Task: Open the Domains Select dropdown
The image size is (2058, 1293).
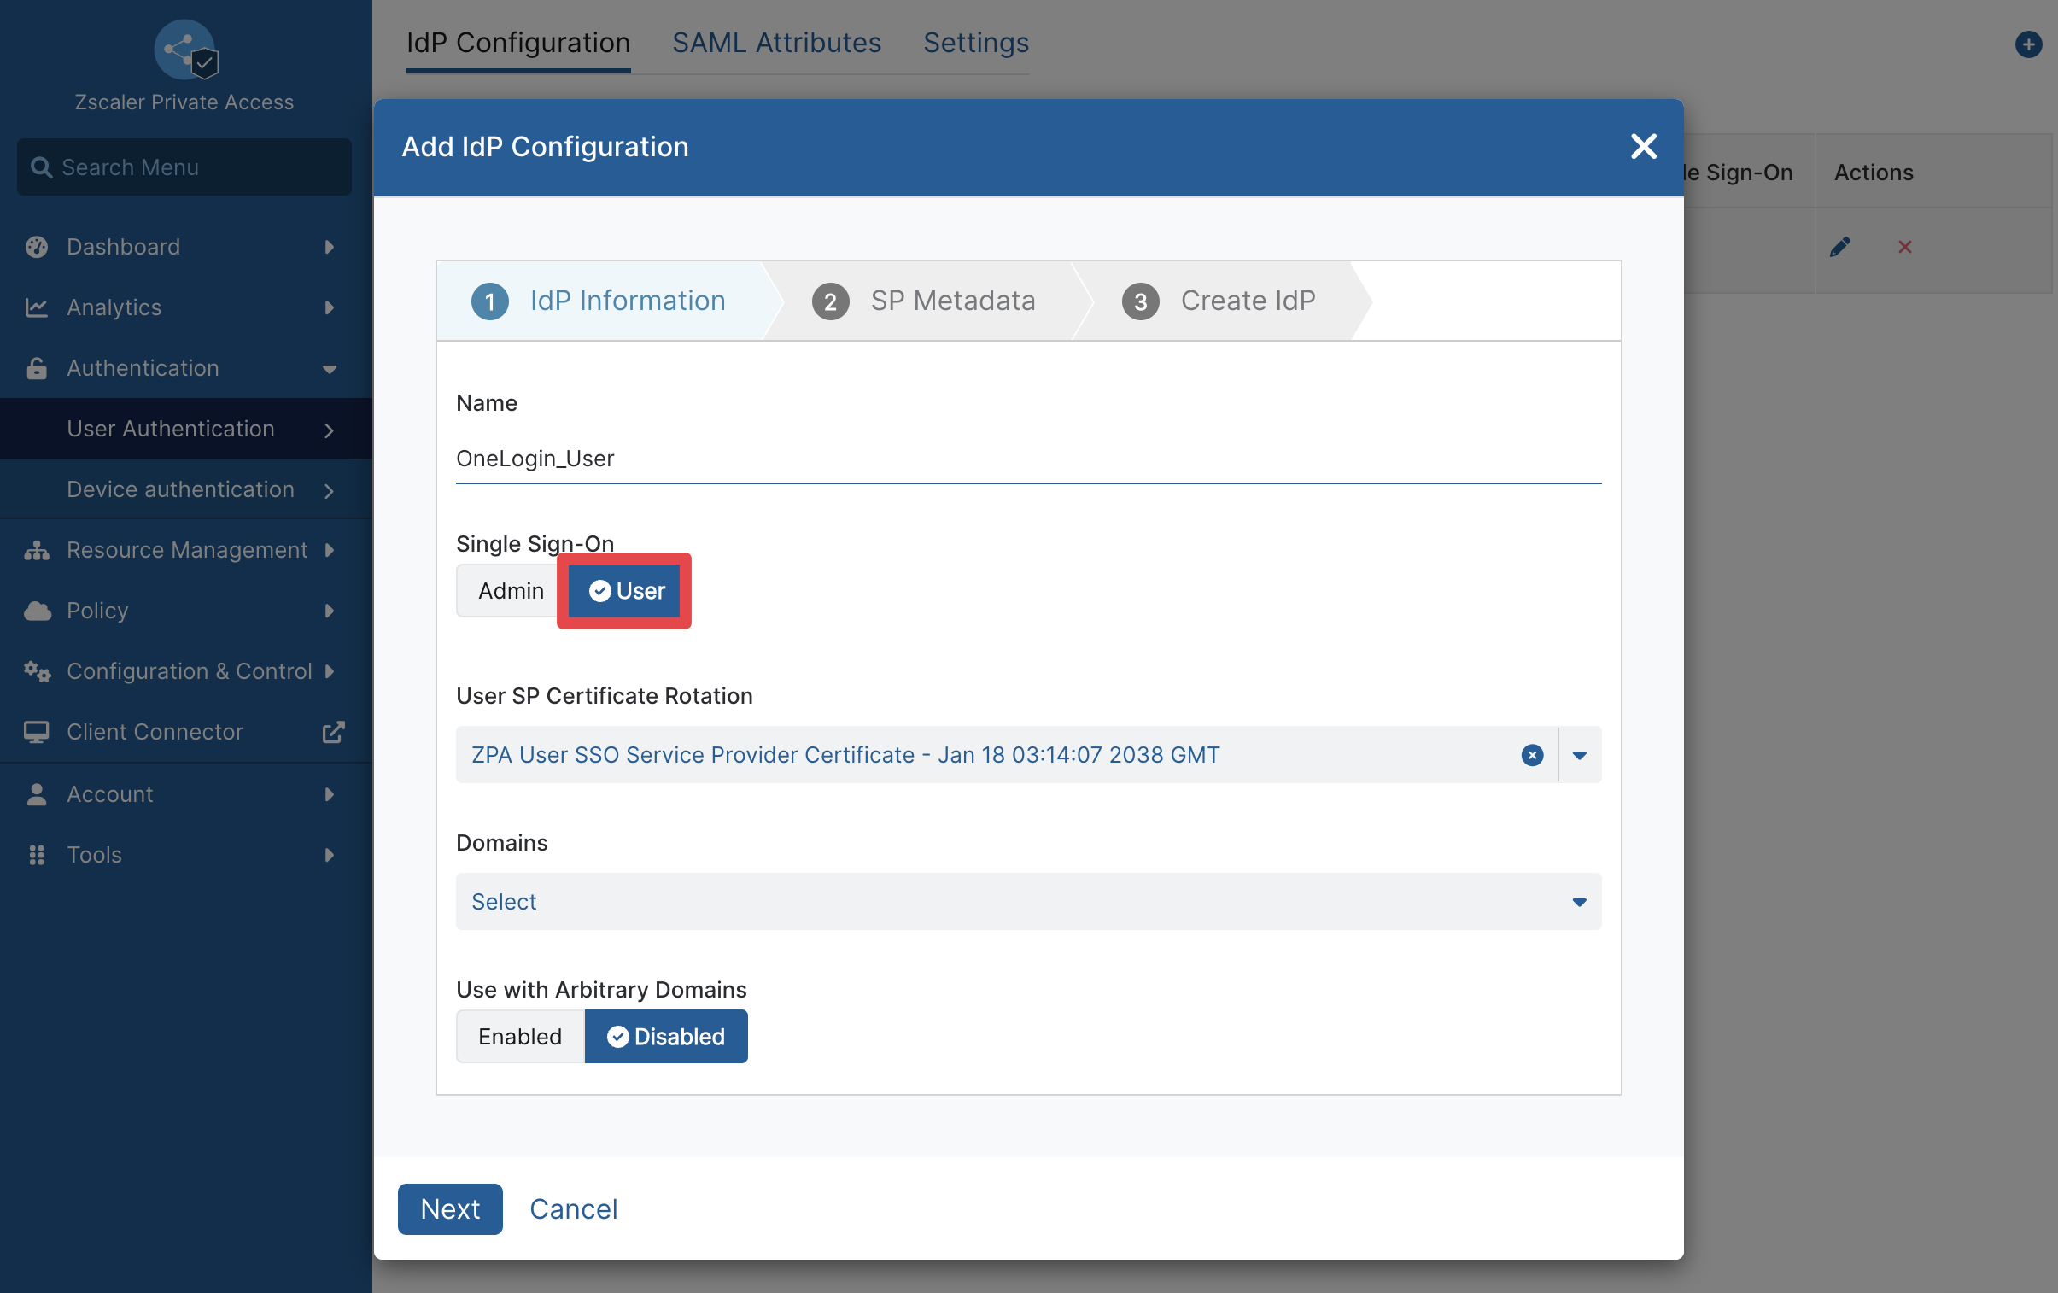Action: [x=1028, y=902]
